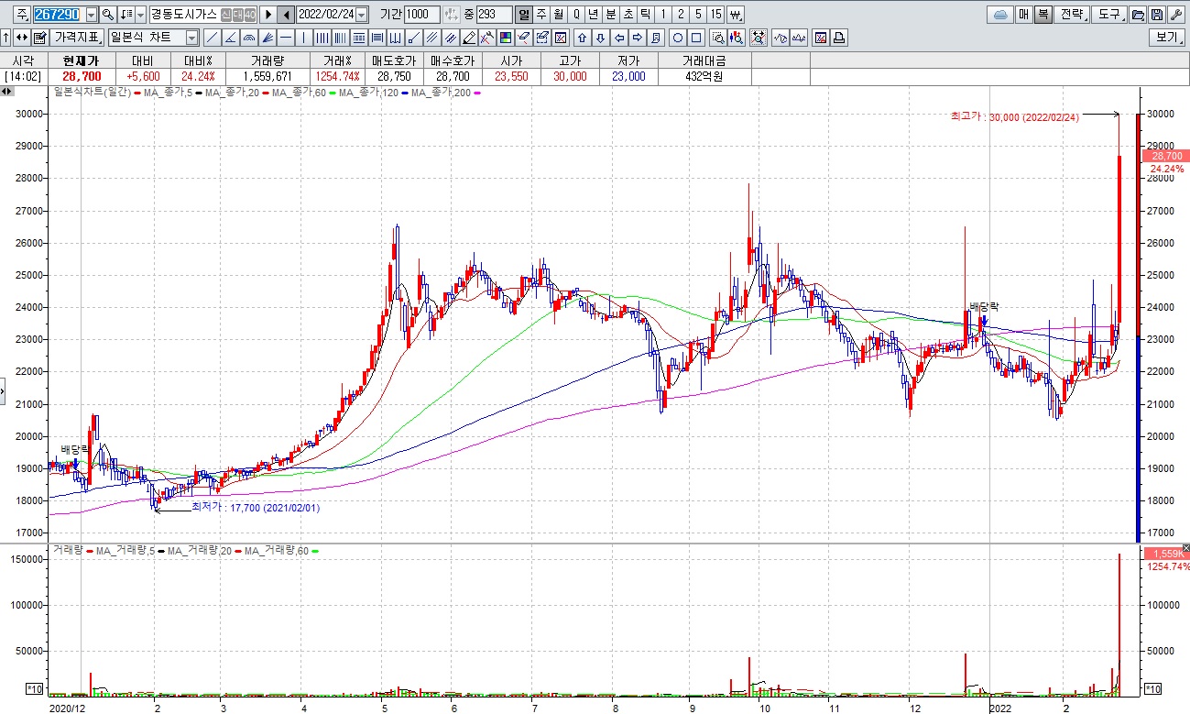Toggle weekly period button 주

coord(541,15)
